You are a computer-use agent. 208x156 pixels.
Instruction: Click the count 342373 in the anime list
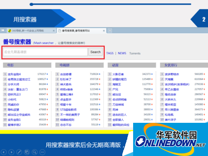(146, 74)
